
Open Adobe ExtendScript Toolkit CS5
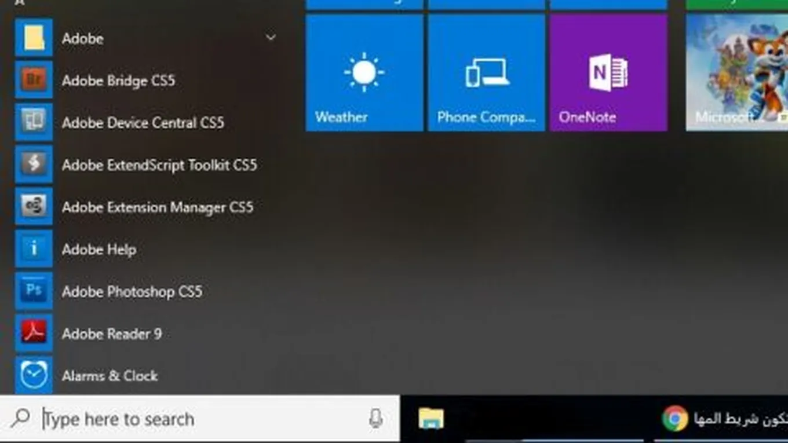tap(159, 165)
